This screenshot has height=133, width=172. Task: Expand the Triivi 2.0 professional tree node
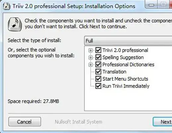pos(91,51)
